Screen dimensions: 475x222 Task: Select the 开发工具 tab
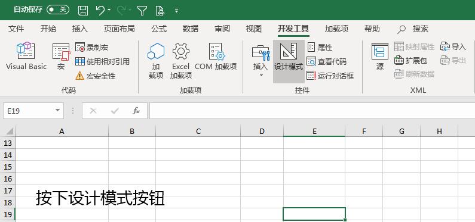click(293, 29)
